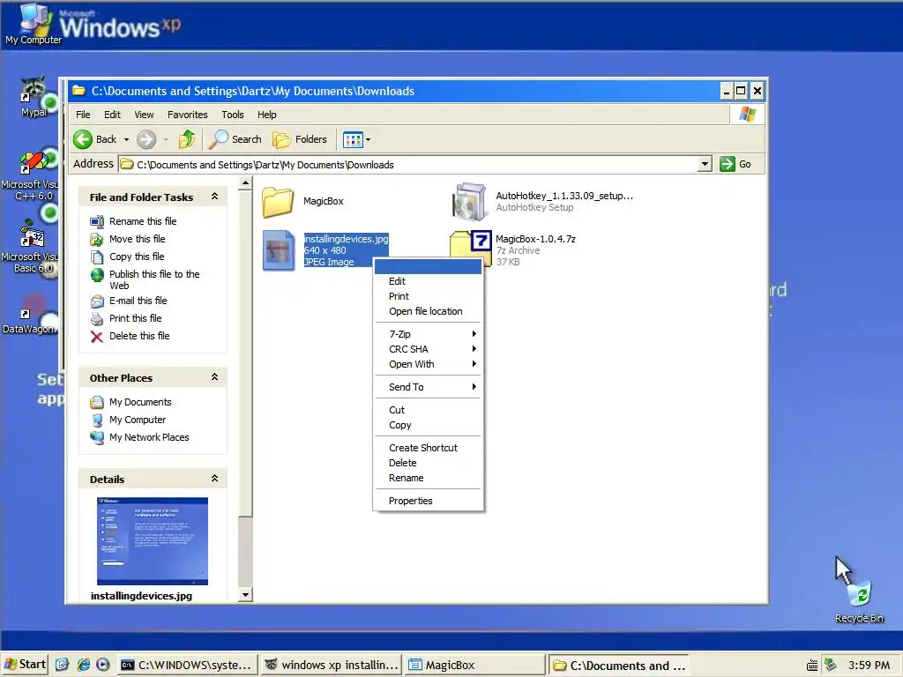
Task: Click the My Documents icon in Other Places
Action: pyautogui.click(x=97, y=402)
